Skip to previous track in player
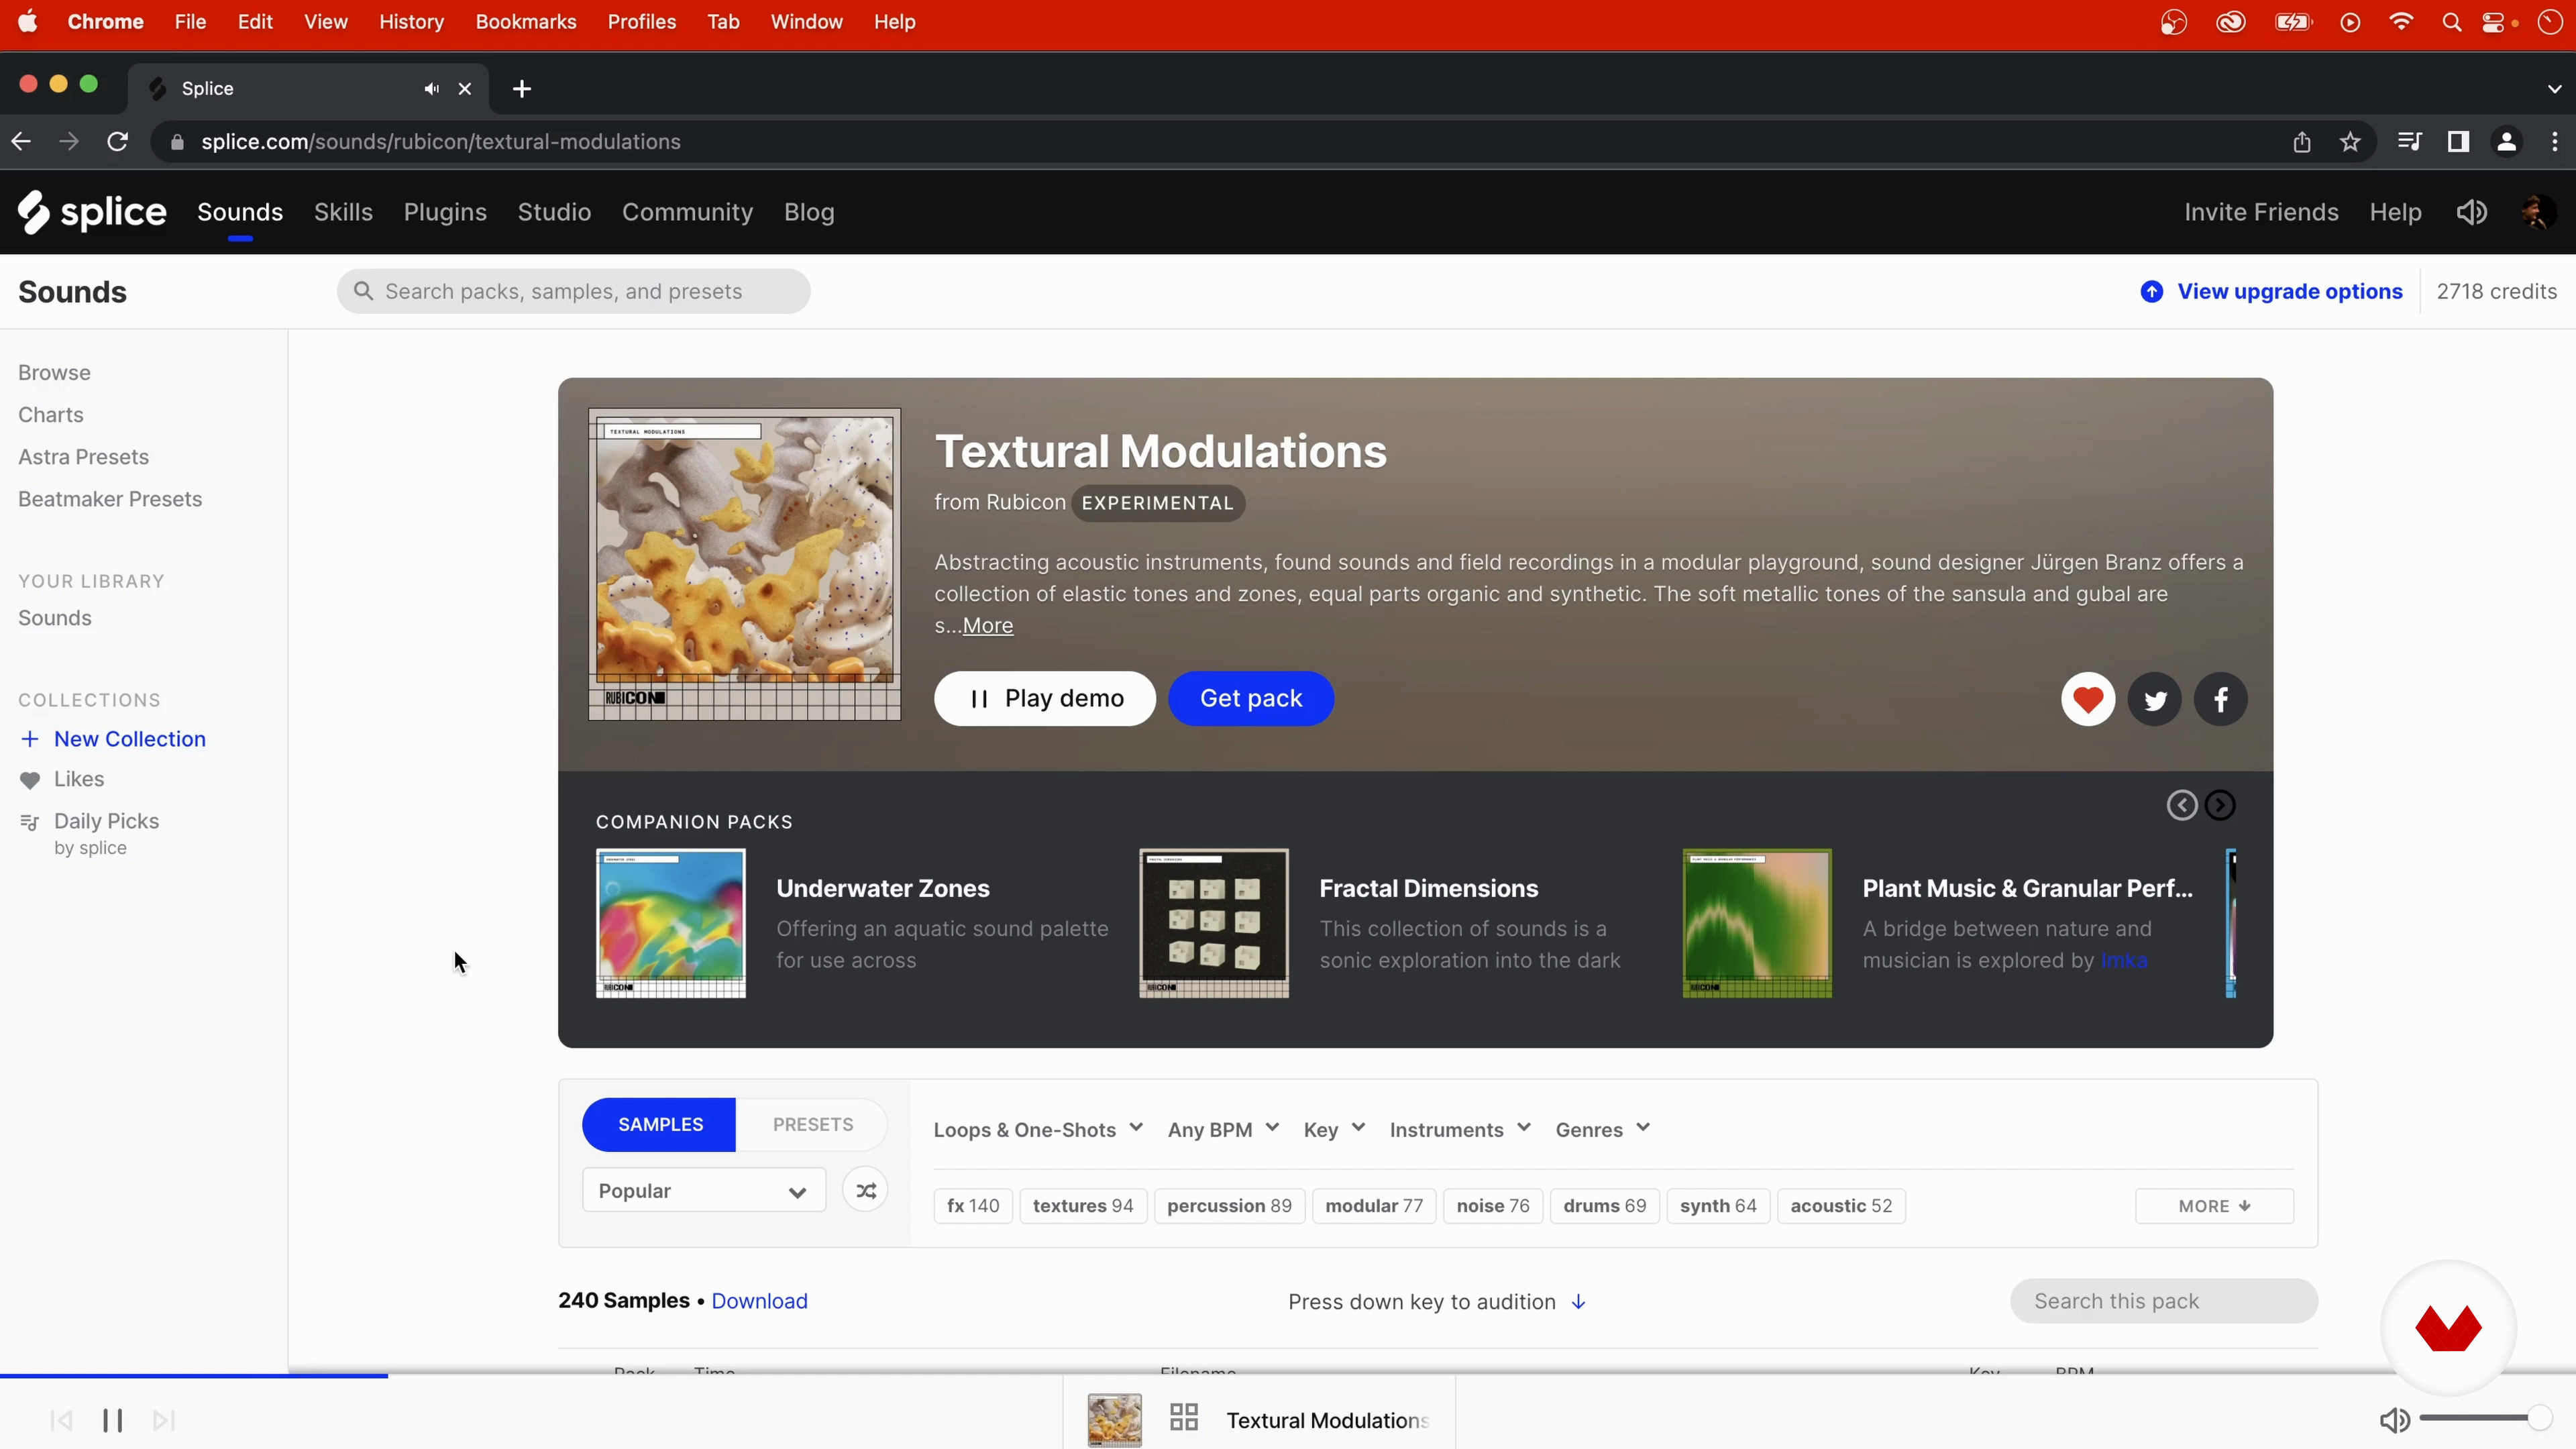The width and height of the screenshot is (2576, 1449). 61,1420
